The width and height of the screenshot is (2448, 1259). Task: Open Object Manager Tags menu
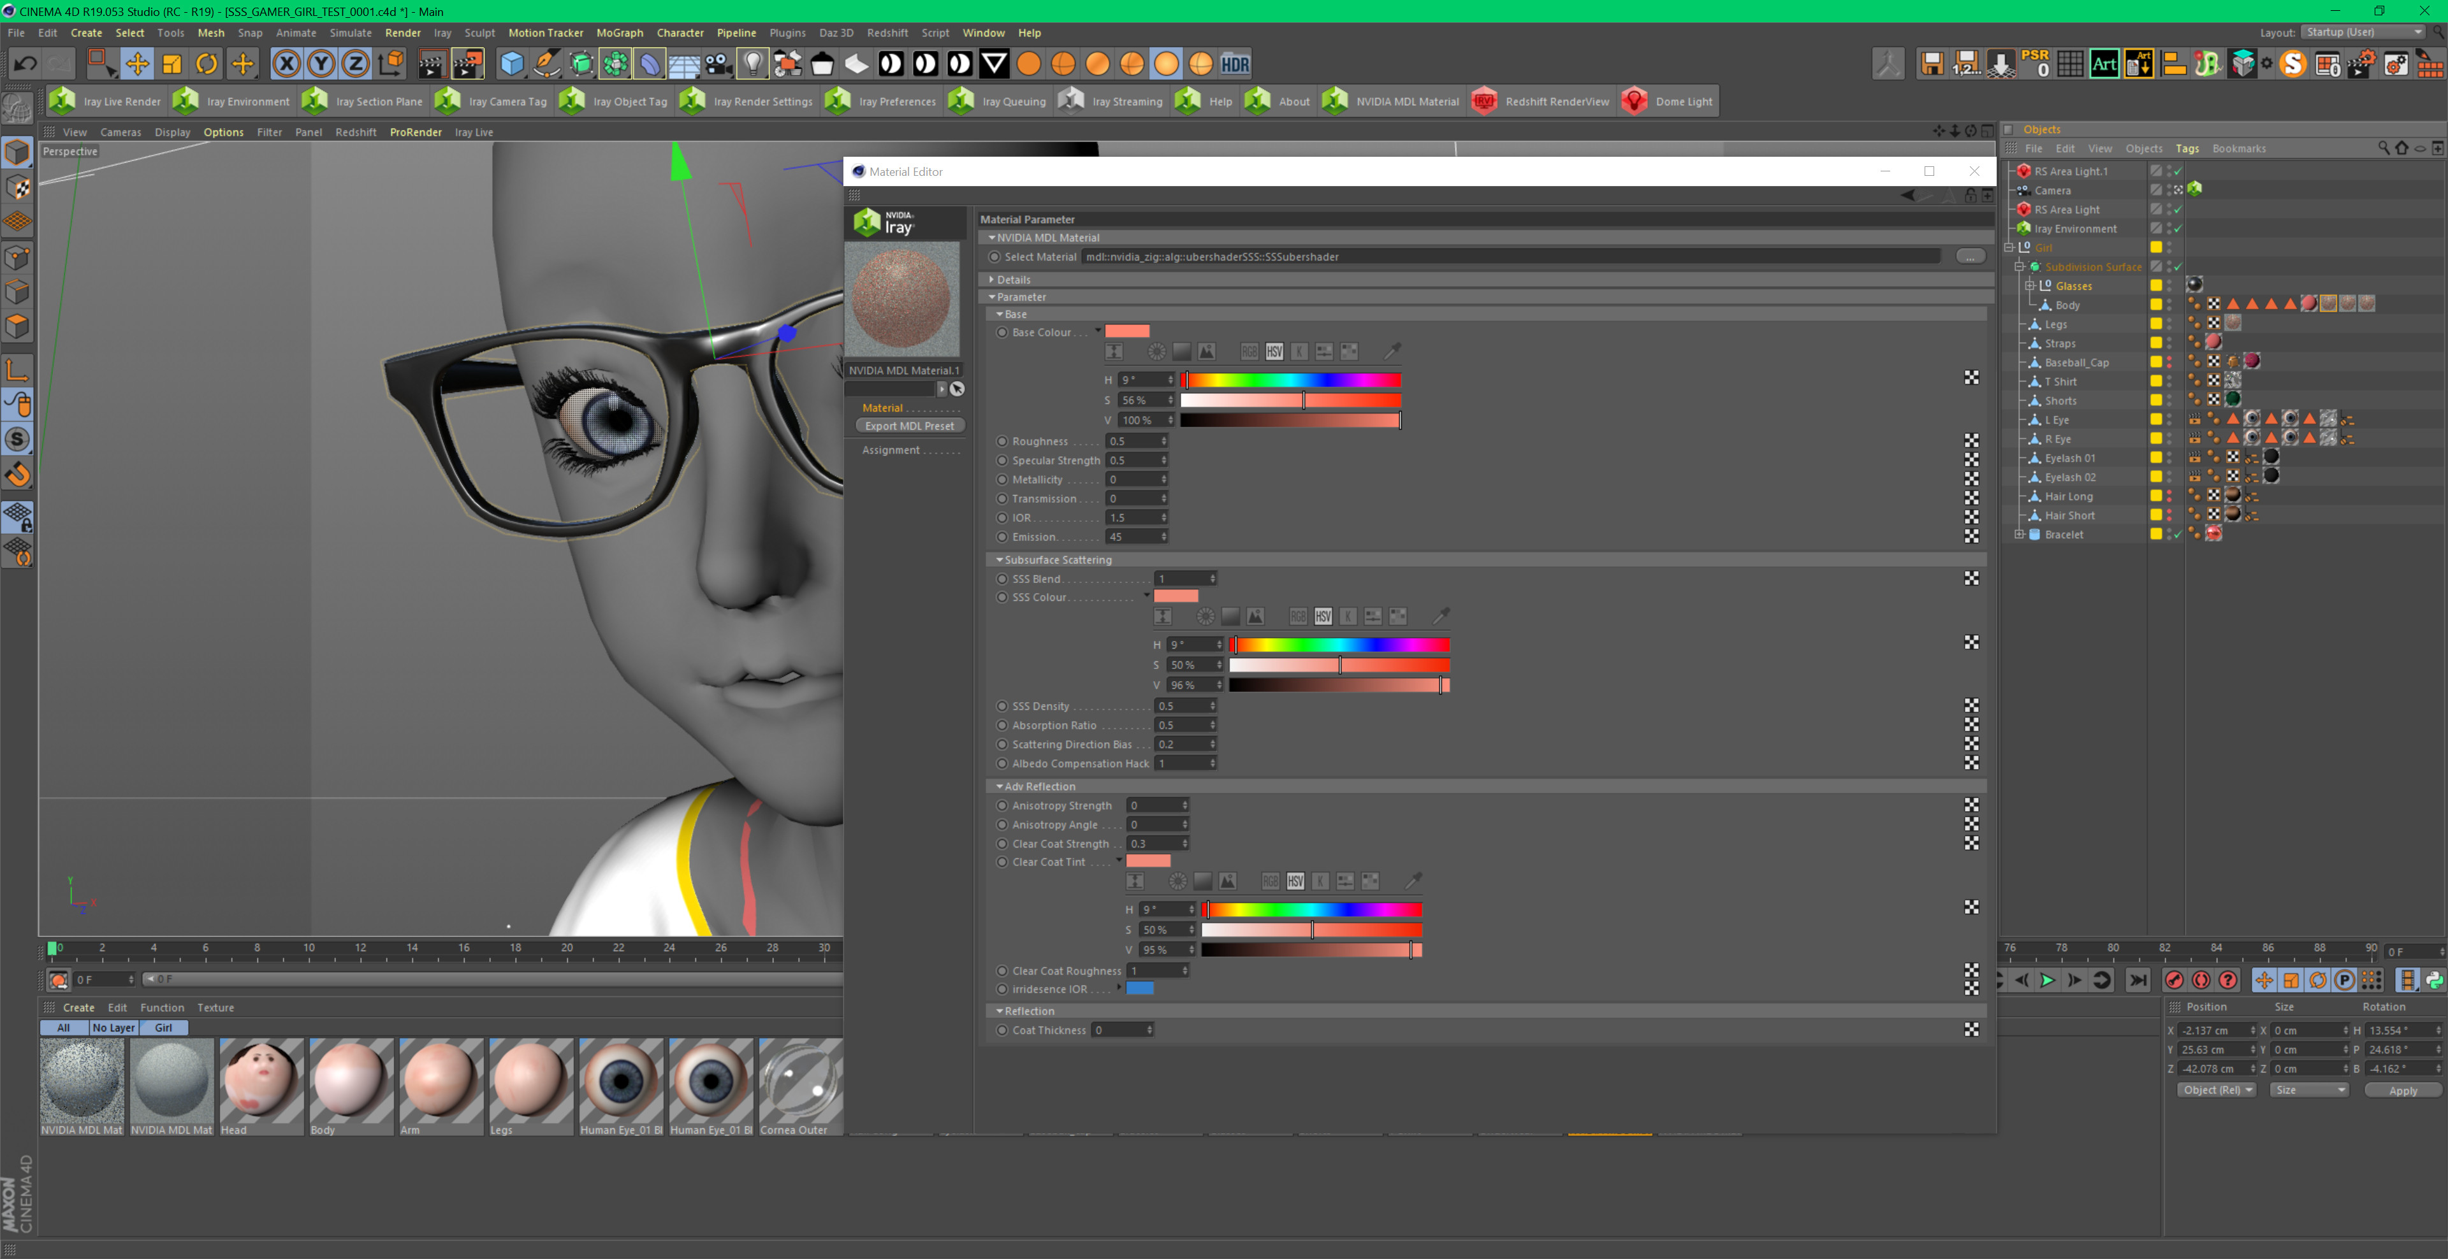[2187, 148]
